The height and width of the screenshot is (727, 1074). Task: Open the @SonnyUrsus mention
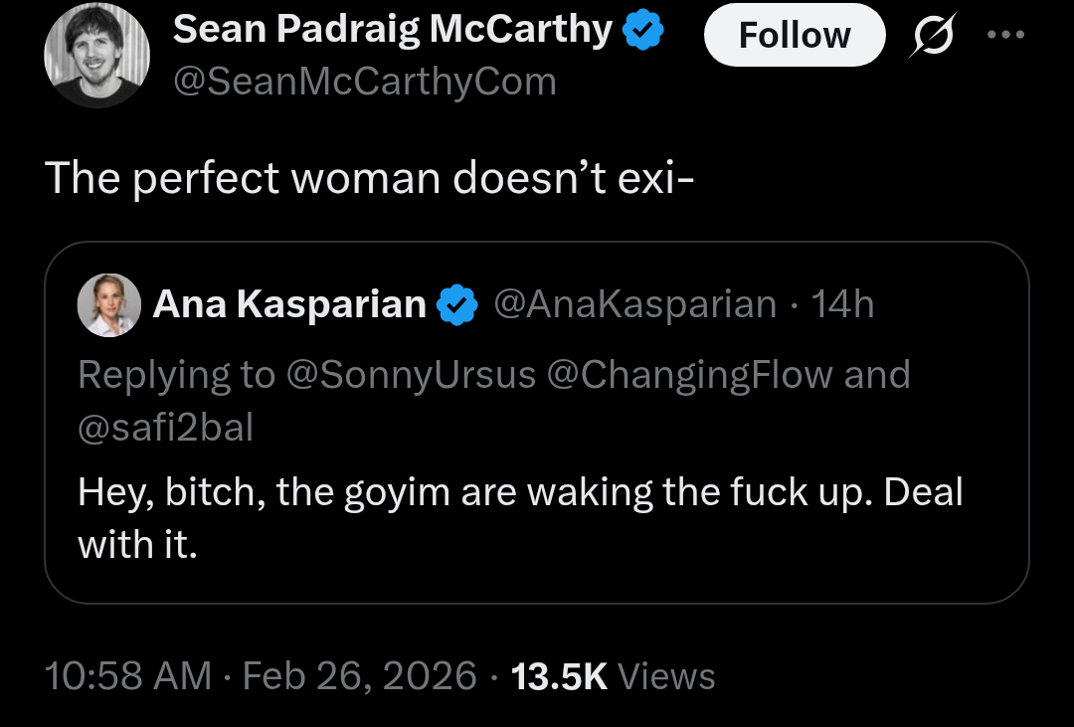(x=411, y=375)
